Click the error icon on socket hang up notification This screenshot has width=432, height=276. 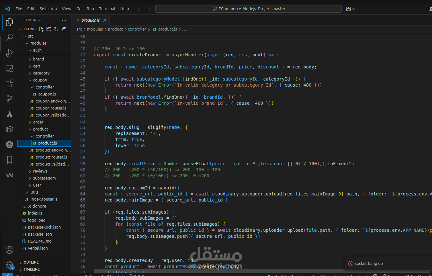tap(351, 263)
